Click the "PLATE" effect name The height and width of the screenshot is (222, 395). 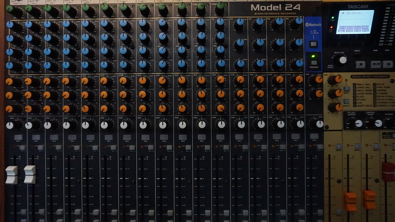[x=360, y=97]
